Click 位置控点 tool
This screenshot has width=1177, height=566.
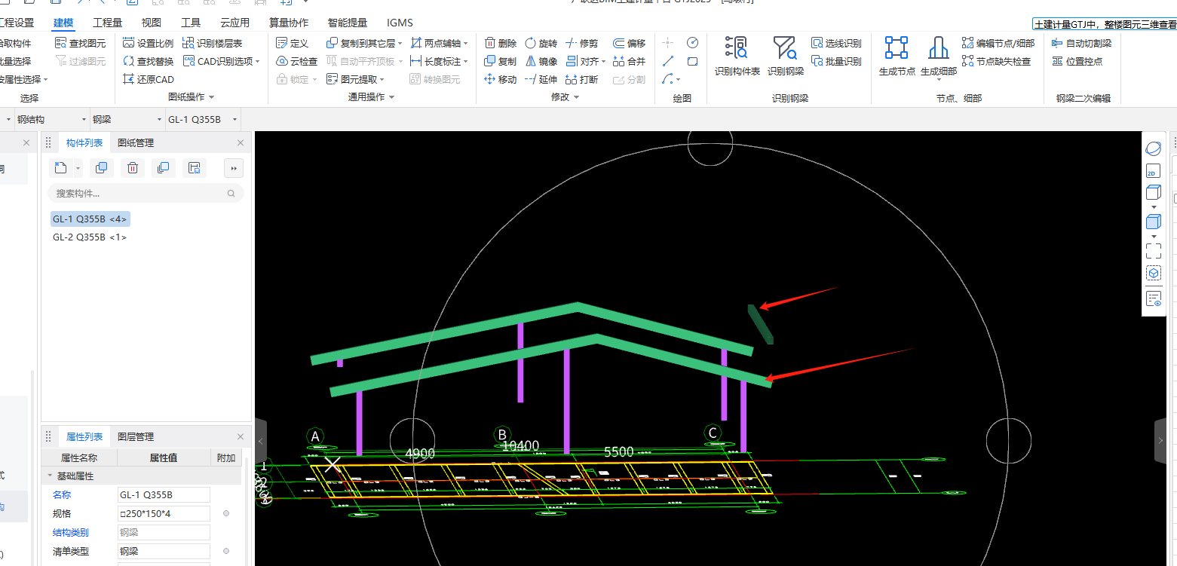tap(1077, 61)
